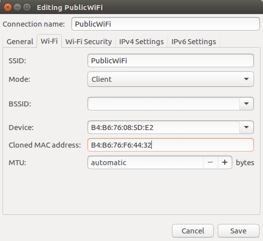Switch to the General tab

click(x=20, y=42)
